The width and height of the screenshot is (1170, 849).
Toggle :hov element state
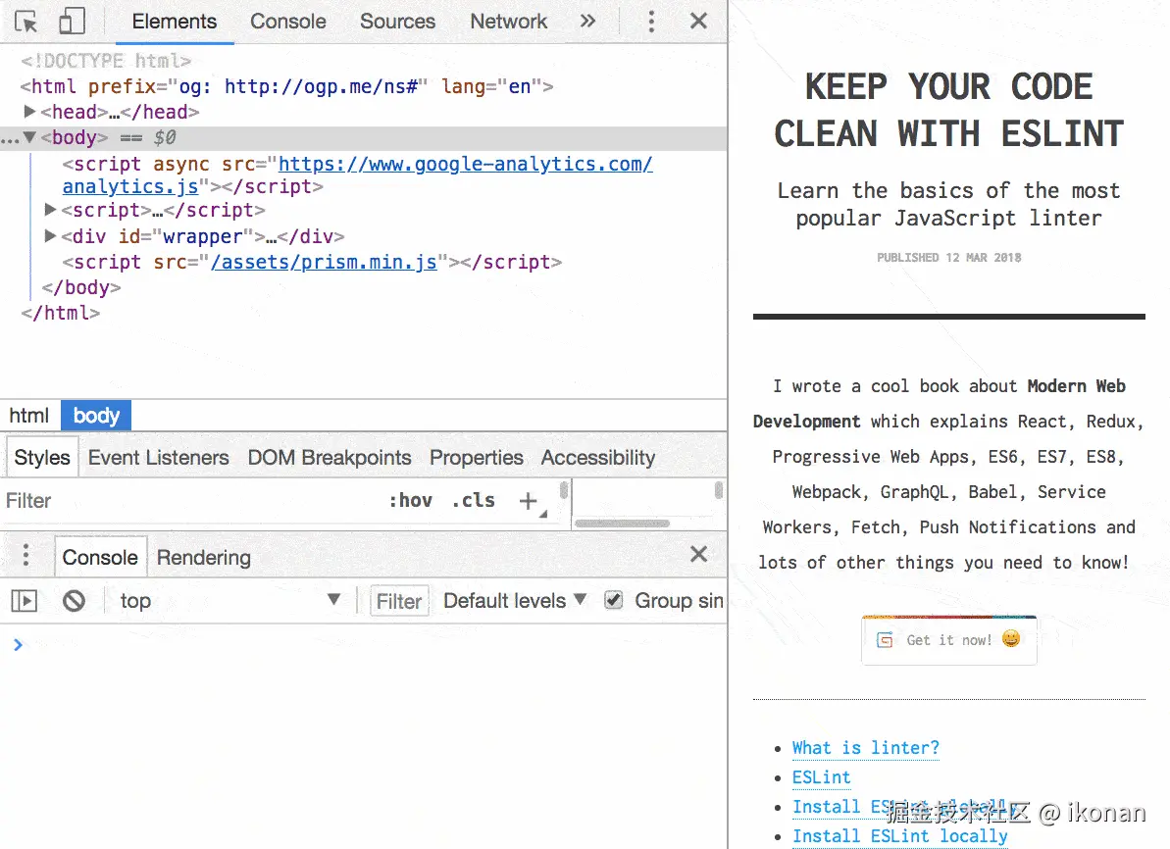point(410,501)
